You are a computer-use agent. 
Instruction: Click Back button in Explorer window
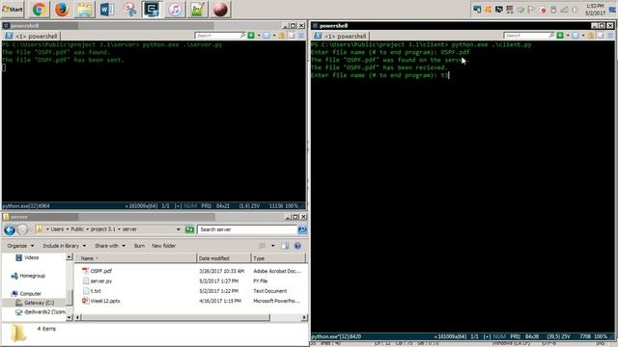pos(10,229)
